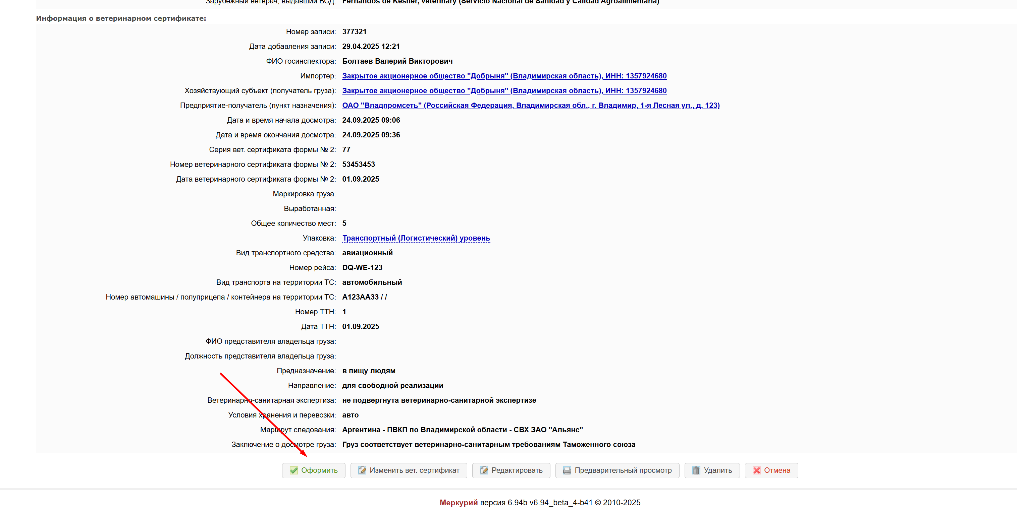1017x517 pixels.
Task: Click the green checkmark icon on Оформить
Action: coord(293,470)
